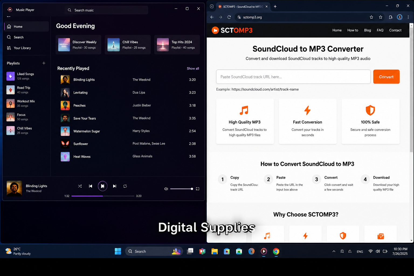Click the SCTOMP3 site logo
The width and height of the screenshot is (414, 276).
pos(232,30)
